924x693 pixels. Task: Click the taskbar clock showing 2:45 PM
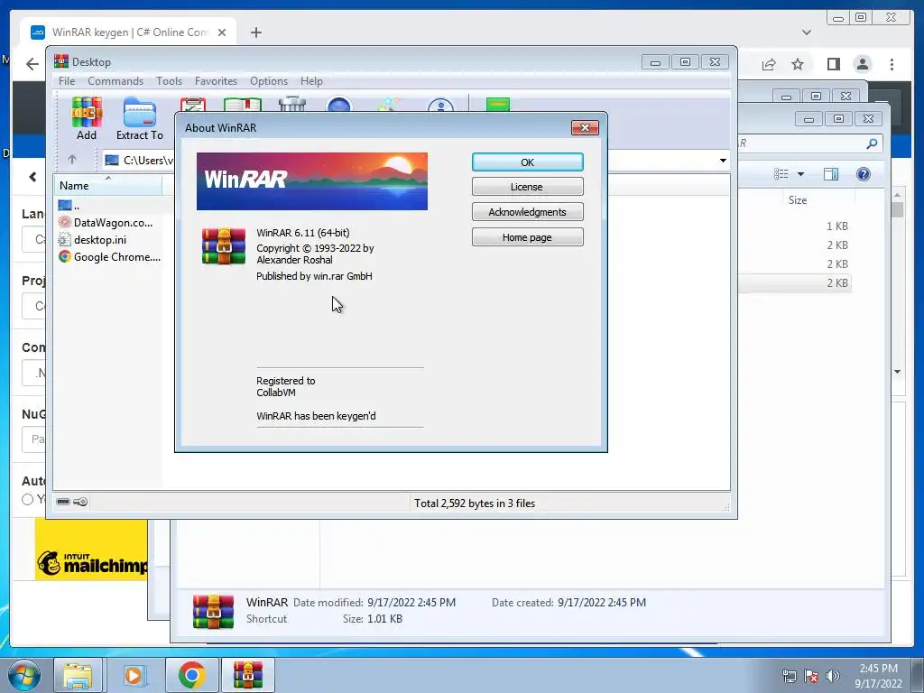pyautogui.click(x=878, y=675)
